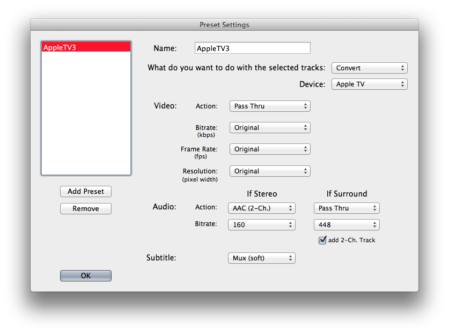Viewport: 449px width, 334px height.
Task: Open surround audio Bitrate dropdown showing 448
Action: point(347,225)
